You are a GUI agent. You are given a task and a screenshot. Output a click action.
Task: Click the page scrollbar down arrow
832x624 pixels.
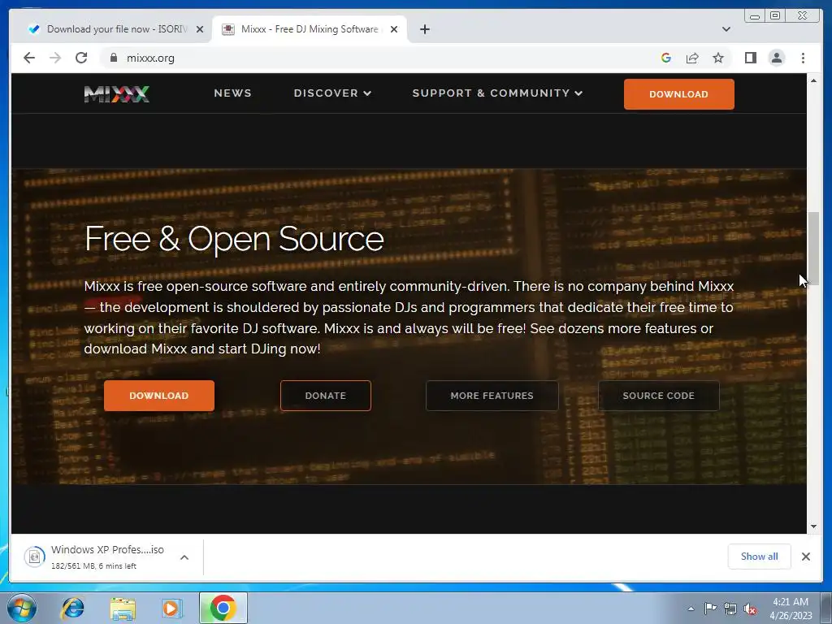[813, 526]
